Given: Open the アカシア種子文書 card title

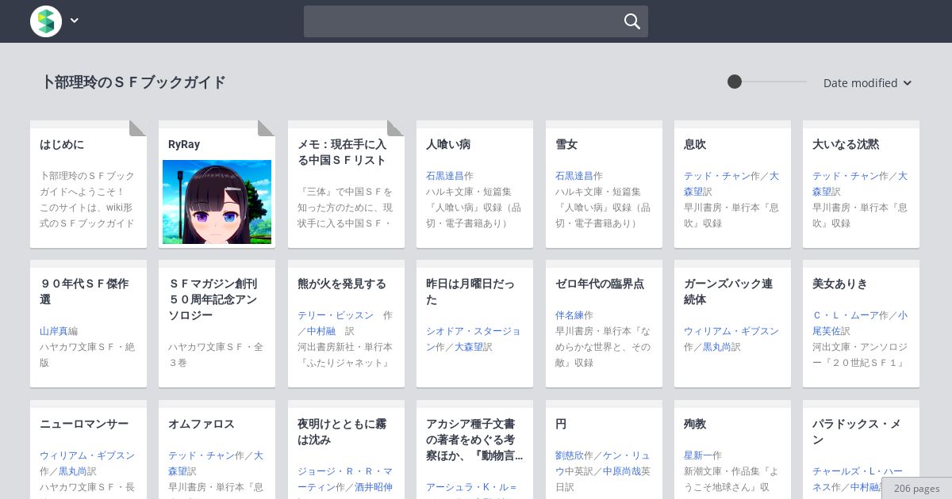Looking at the screenshot, I should [474, 440].
